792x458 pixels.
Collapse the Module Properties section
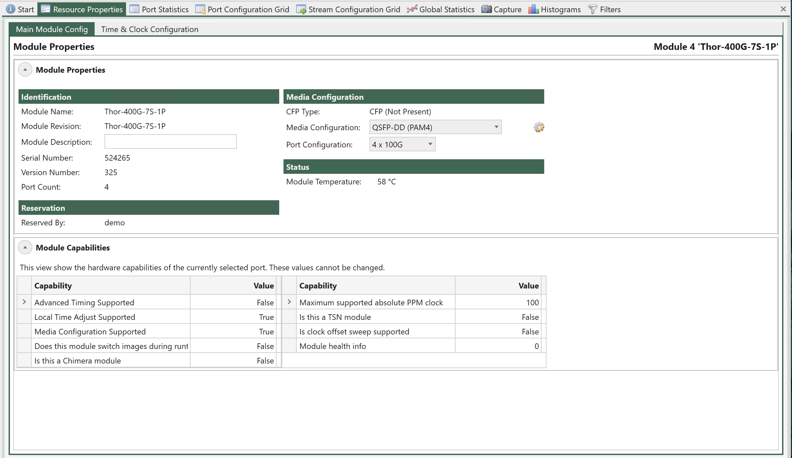25,70
